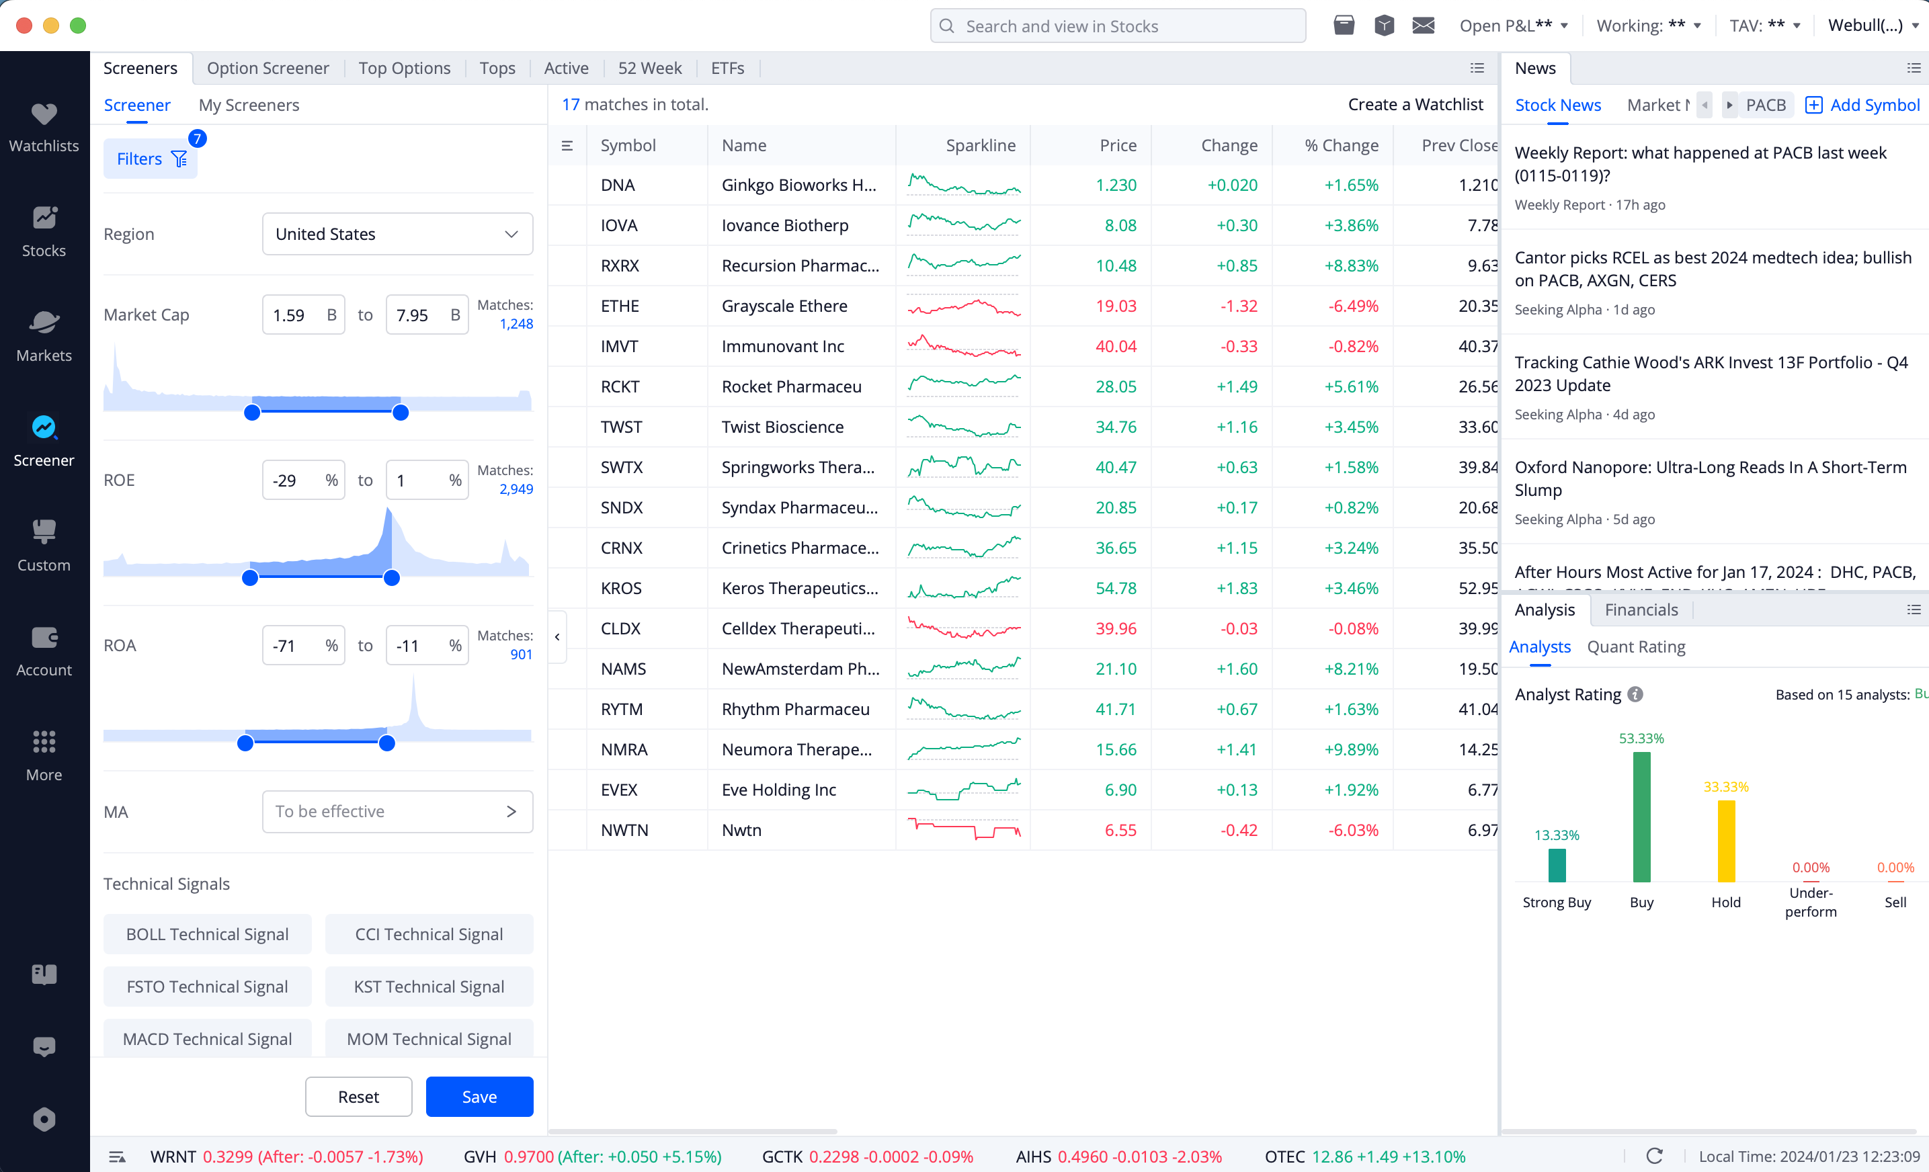The height and width of the screenshot is (1172, 1929).
Task: Open the Screeners panel list menu icon
Action: pos(1477,68)
